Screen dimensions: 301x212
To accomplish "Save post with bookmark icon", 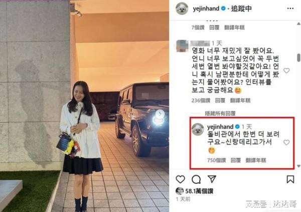I will pos(290,179).
